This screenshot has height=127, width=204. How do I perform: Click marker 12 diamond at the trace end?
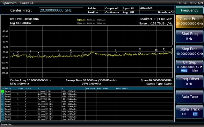pyautogui.click(x=172, y=49)
